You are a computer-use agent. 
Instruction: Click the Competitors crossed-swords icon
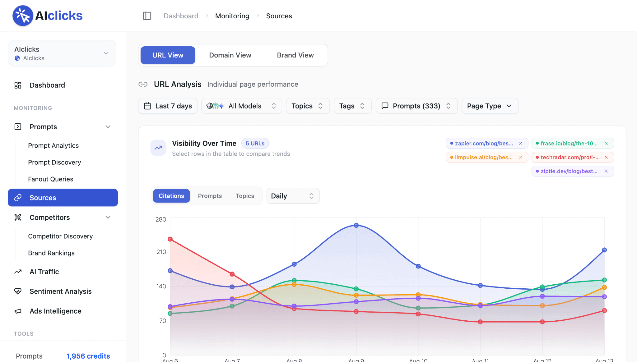tap(18, 218)
